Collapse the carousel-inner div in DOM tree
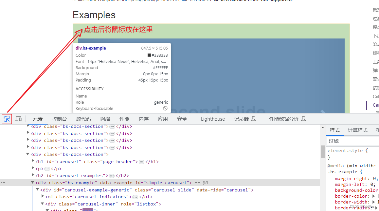Viewport: 379px width, 211px height. point(43,203)
